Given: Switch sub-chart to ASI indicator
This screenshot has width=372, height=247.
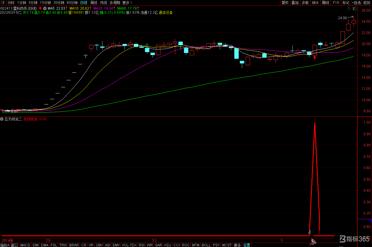Looking at the screenshot, I should coord(108,245).
